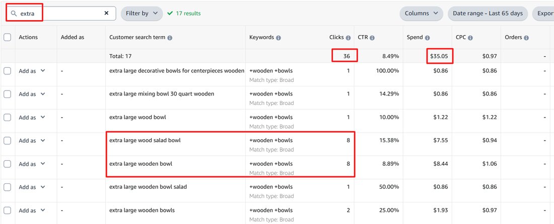This screenshot has width=554, height=224.
Task: Click the 100.00% CTR value
Action: coord(388,70)
